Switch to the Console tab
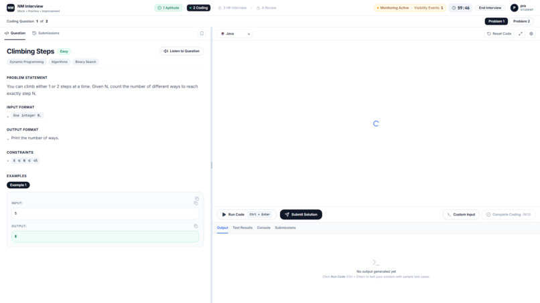Screen dimensions: 540x303 263,227
